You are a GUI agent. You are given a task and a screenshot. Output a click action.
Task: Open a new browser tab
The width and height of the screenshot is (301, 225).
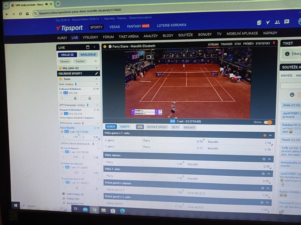click(x=58, y=4)
